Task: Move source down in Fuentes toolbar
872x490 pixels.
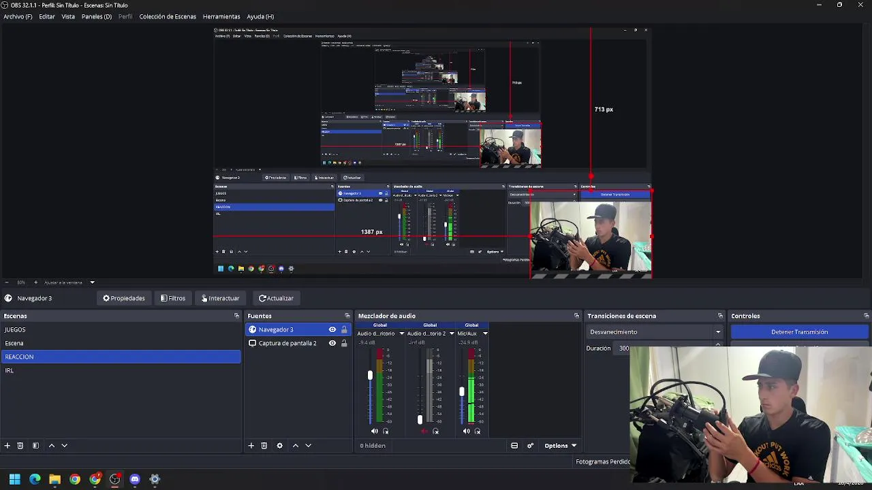Action: click(x=308, y=446)
